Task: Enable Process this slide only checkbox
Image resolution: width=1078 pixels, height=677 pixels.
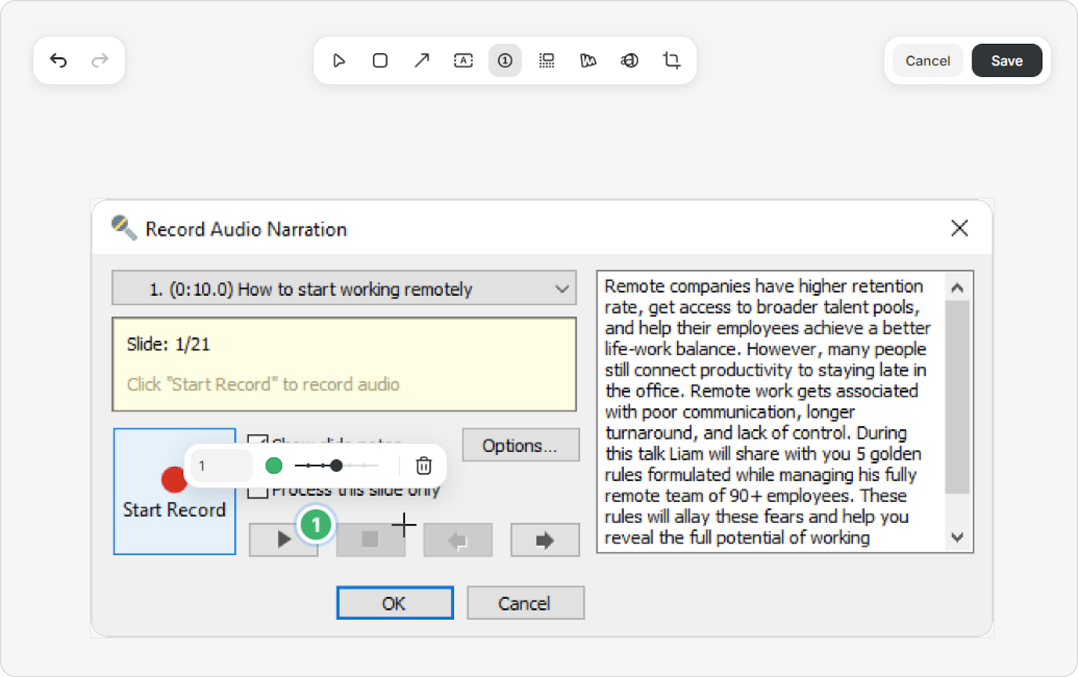Action: click(x=257, y=492)
